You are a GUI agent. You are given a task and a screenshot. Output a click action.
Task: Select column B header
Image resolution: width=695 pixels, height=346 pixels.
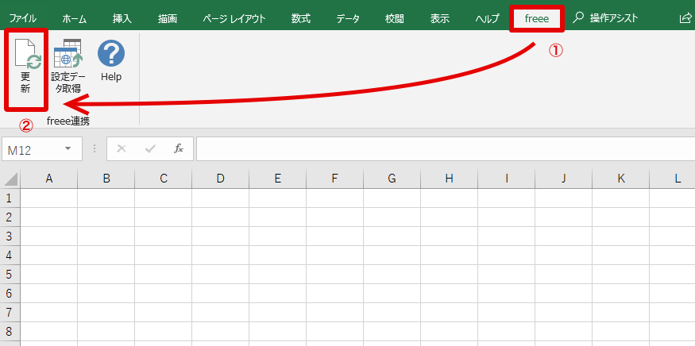(x=106, y=179)
